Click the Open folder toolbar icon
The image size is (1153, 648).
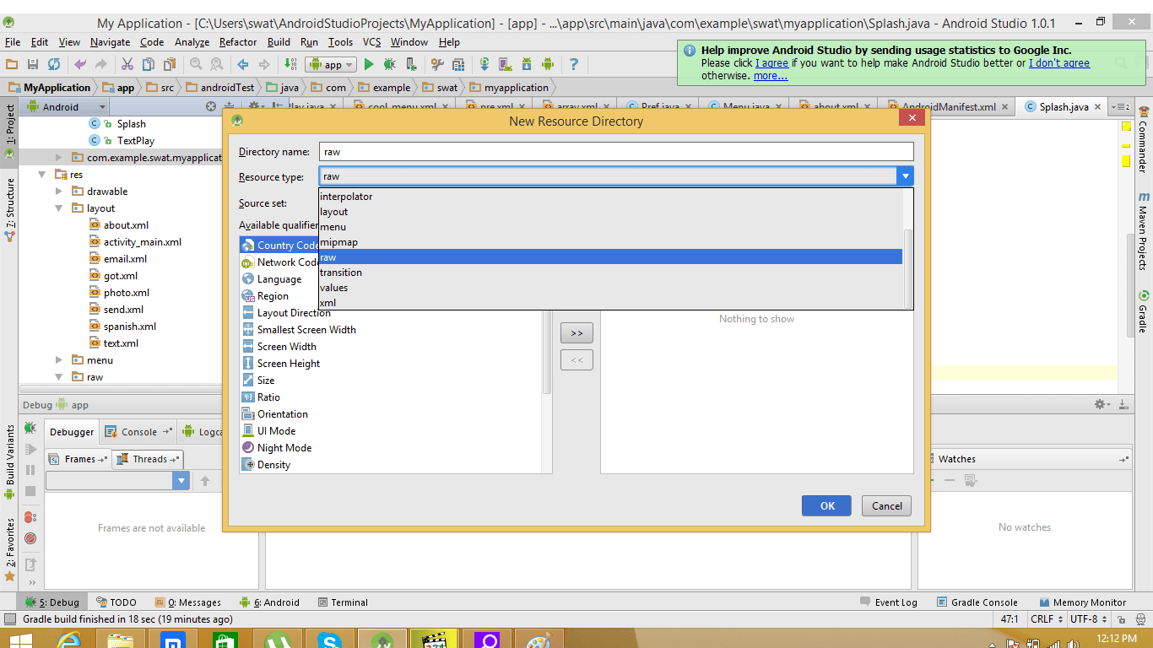pos(12,64)
